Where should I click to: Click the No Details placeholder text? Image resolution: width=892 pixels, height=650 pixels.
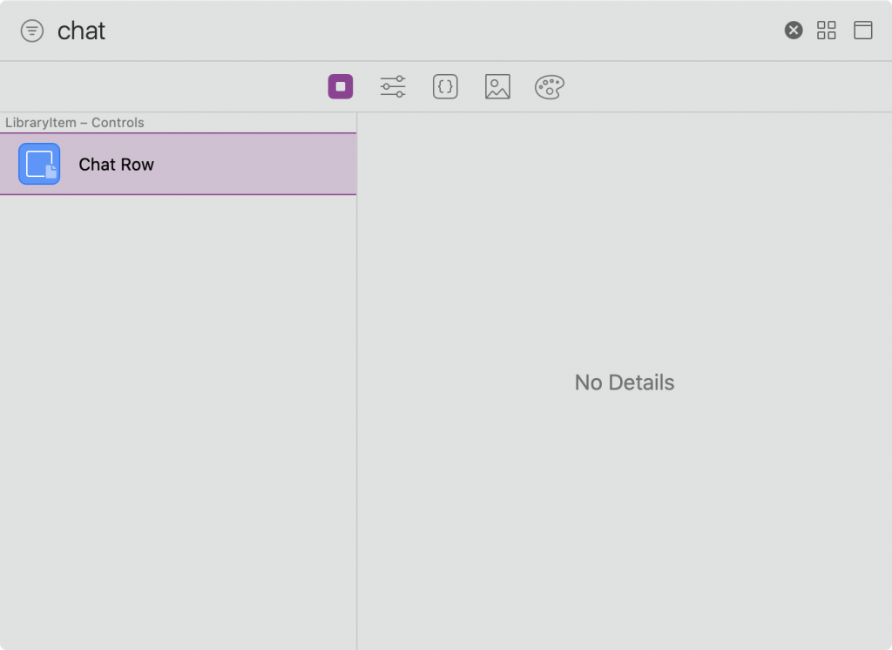coord(624,383)
